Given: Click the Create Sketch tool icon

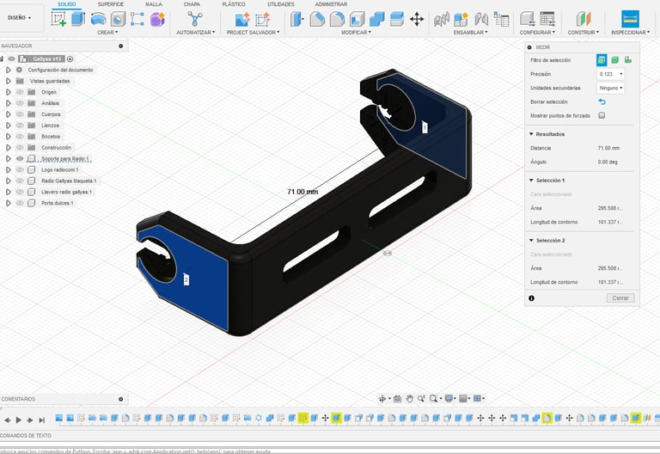Looking at the screenshot, I should 59,19.
